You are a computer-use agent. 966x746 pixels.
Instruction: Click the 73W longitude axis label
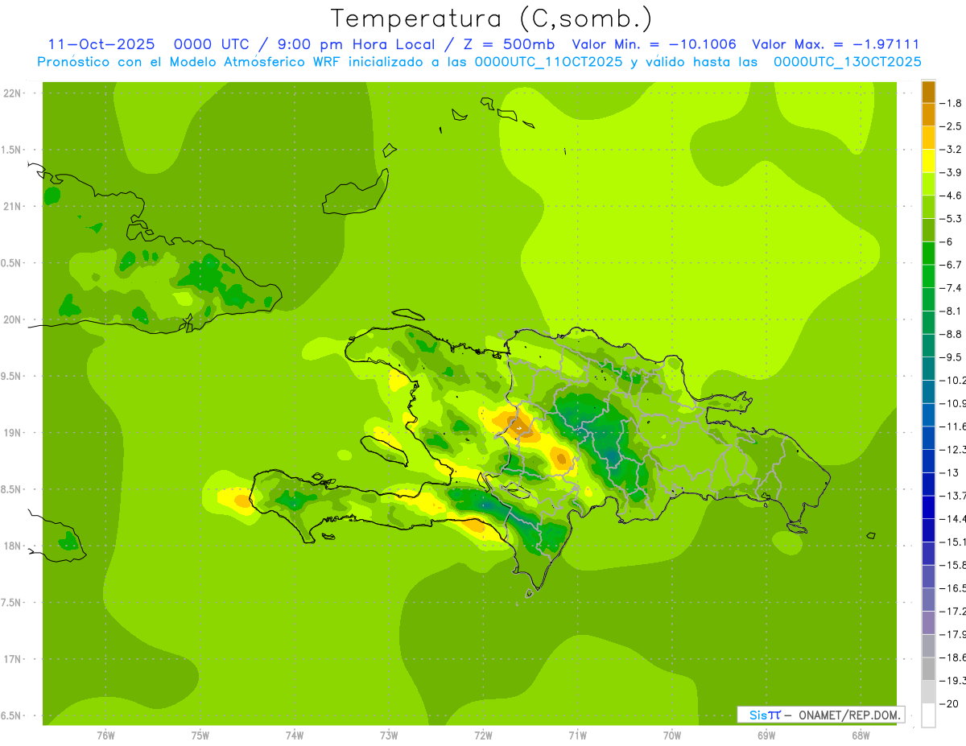click(x=389, y=736)
